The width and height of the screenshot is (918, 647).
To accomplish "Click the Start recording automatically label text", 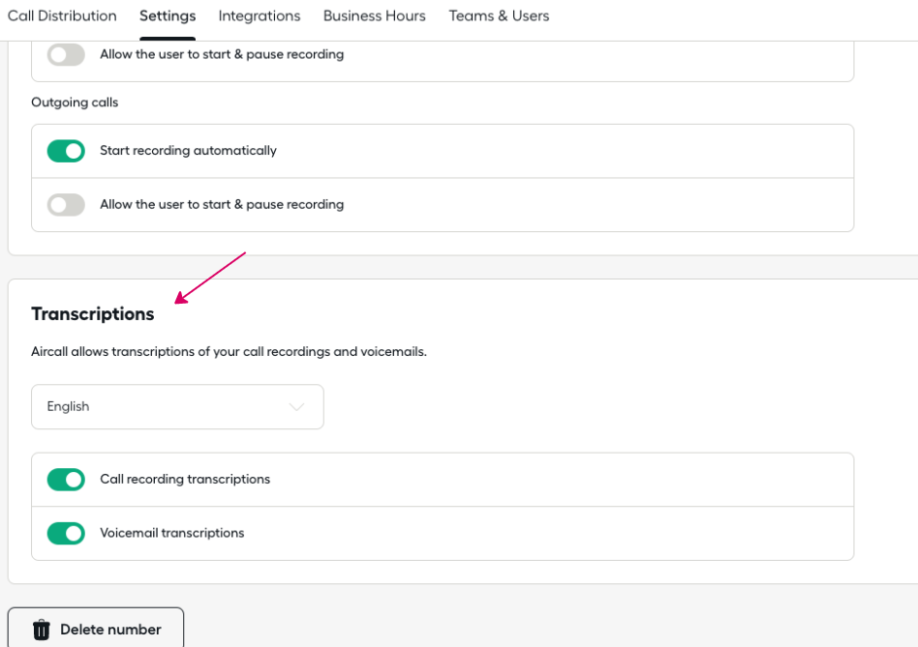I will click(x=188, y=151).
